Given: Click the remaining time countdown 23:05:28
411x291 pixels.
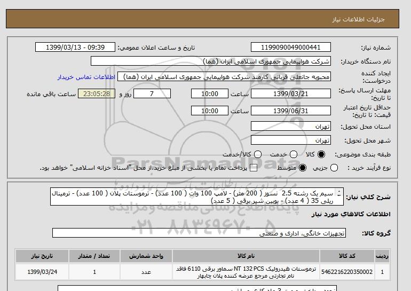Looking at the screenshot, I should 97,93.
